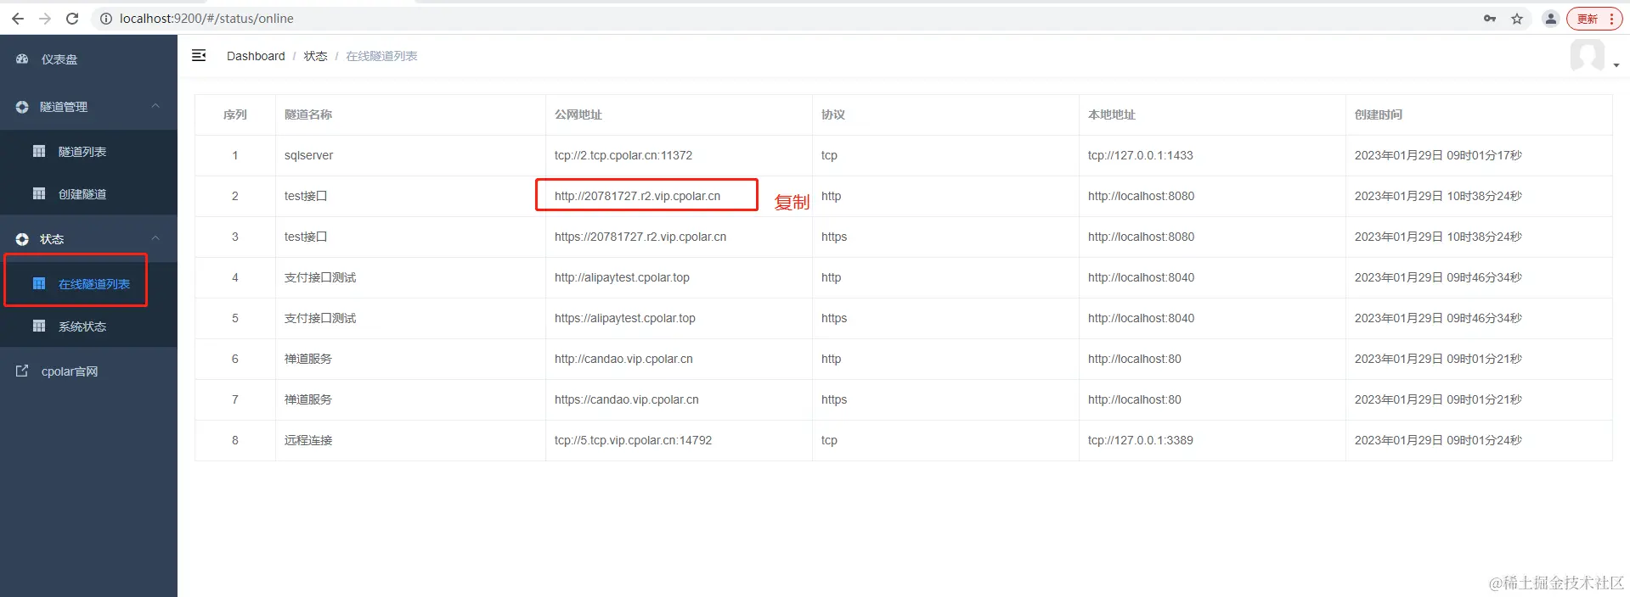Open cpolar官网 link in sidebar
The height and width of the screenshot is (597, 1630).
[x=88, y=371]
